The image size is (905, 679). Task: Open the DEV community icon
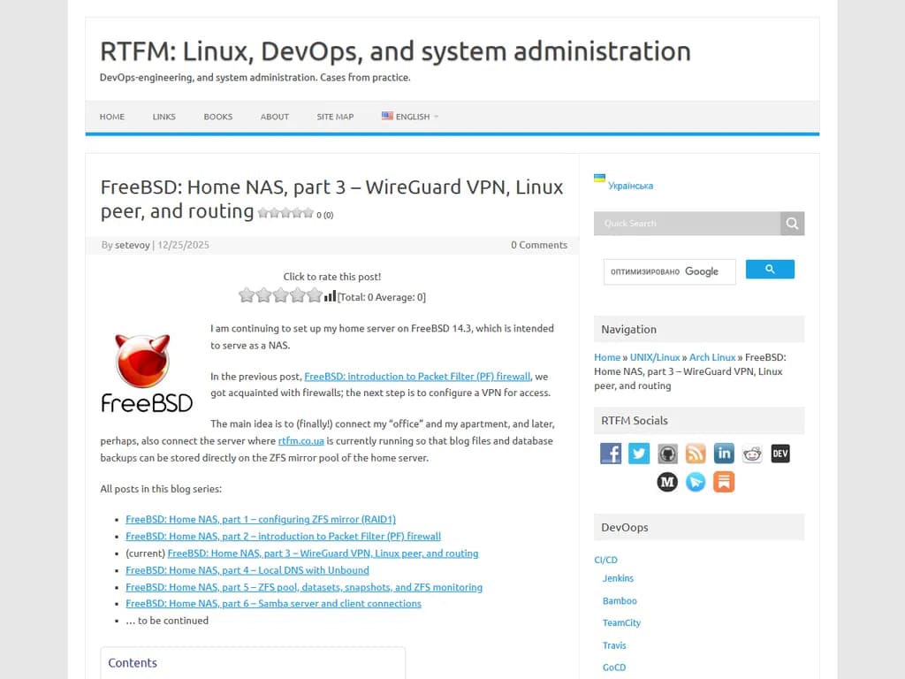780,453
